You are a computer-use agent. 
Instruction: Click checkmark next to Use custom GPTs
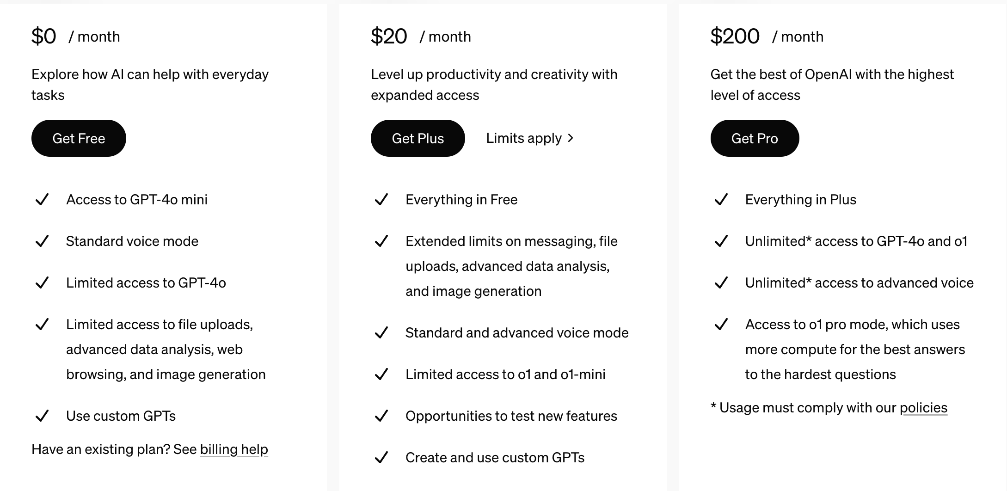(42, 416)
